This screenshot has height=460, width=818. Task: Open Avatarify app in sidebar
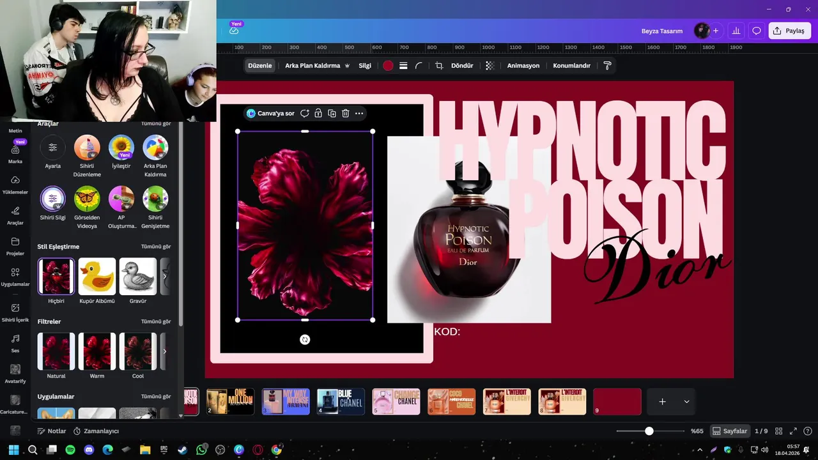[x=15, y=374]
